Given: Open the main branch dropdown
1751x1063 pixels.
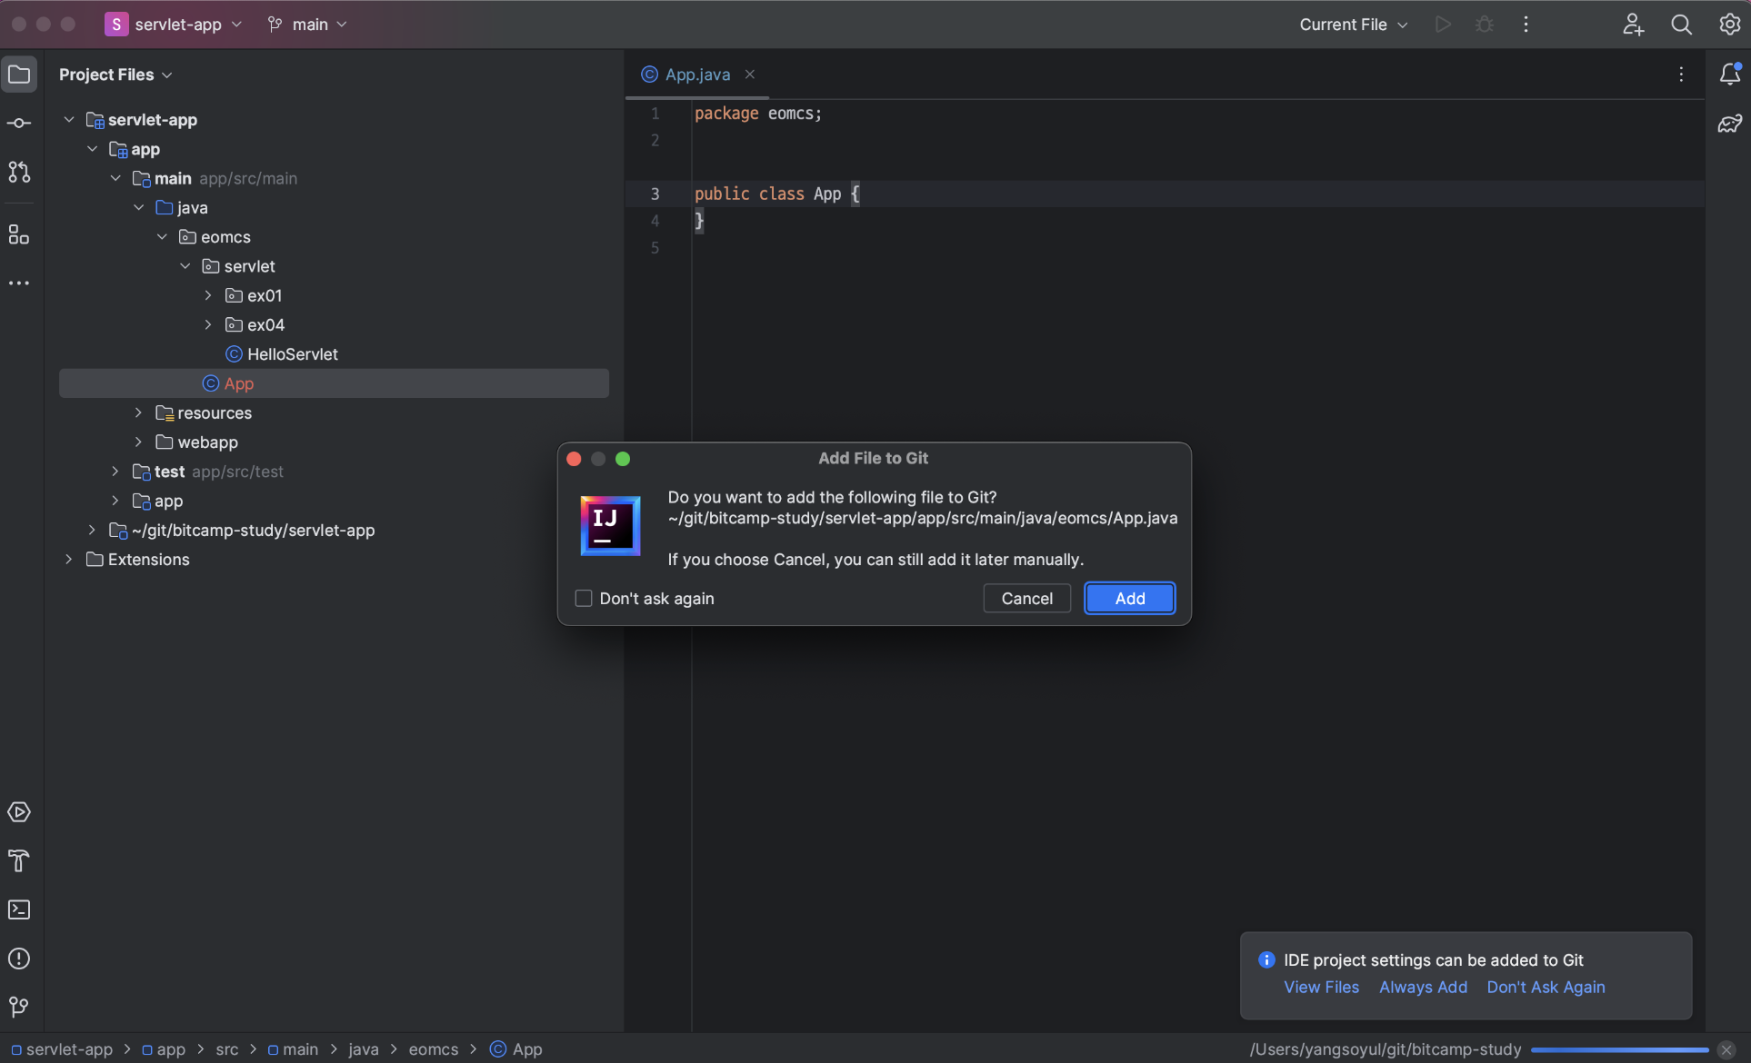Looking at the screenshot, I should [x=308, y=25].
